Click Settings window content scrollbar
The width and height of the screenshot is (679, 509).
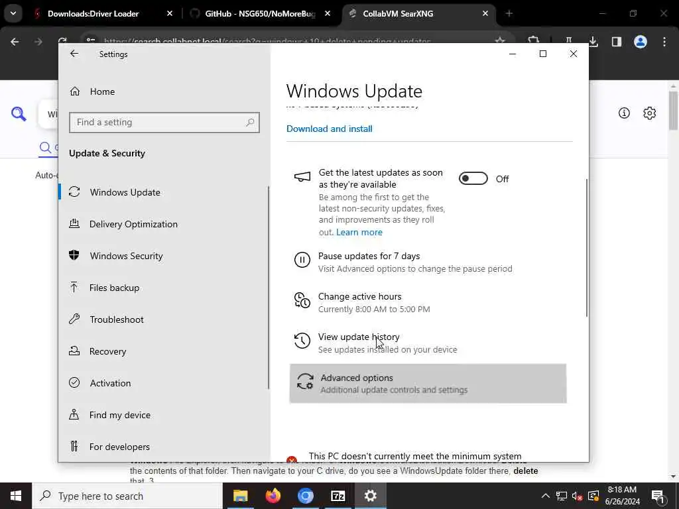click(587, 248)
